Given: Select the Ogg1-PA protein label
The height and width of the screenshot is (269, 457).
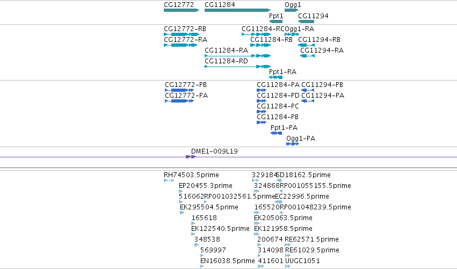Looking at the screenshot, I should pyautogui.click(x=301, y=139).
